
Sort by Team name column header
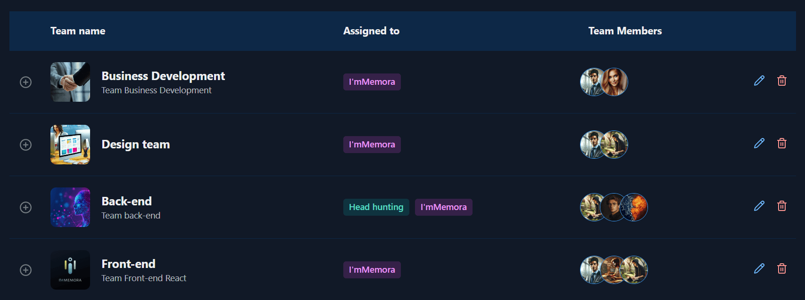(x=78, y=31)
